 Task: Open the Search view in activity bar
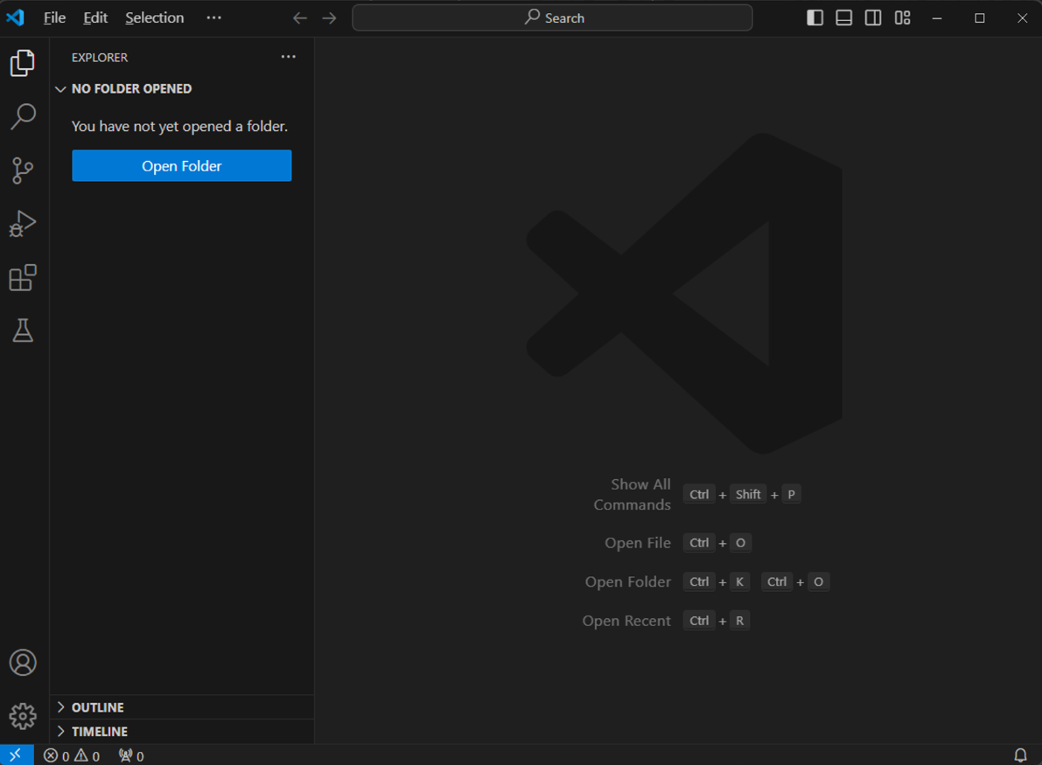point(23,116)
